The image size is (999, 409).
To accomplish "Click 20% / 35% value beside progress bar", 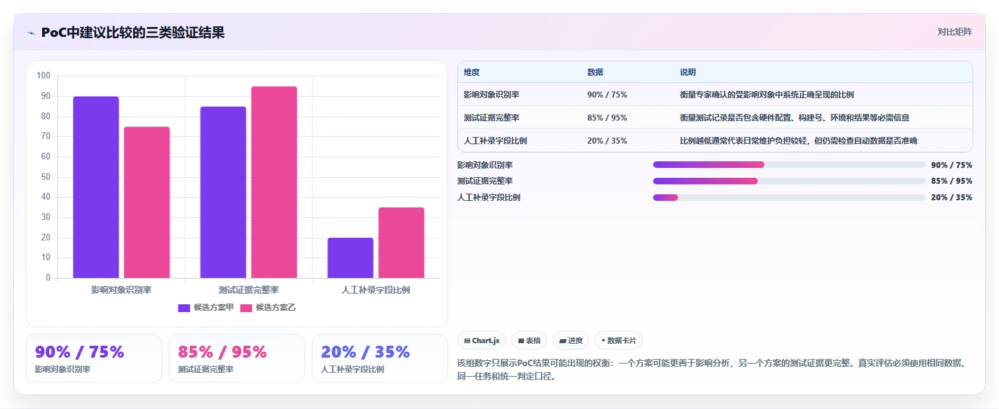I will click(952, 198).
